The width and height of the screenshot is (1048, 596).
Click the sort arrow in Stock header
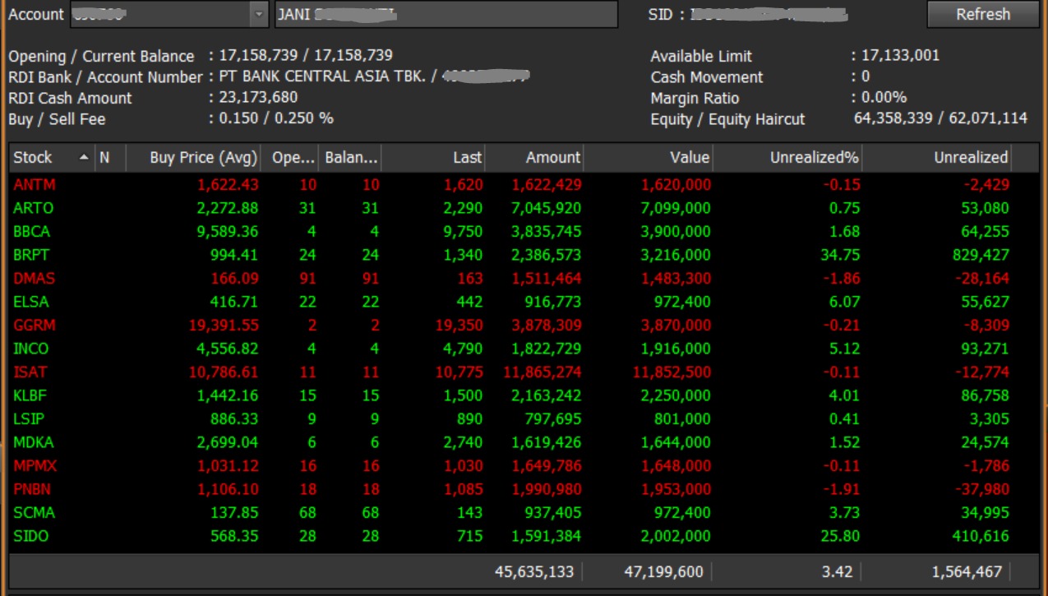click(x=84, y=157)
